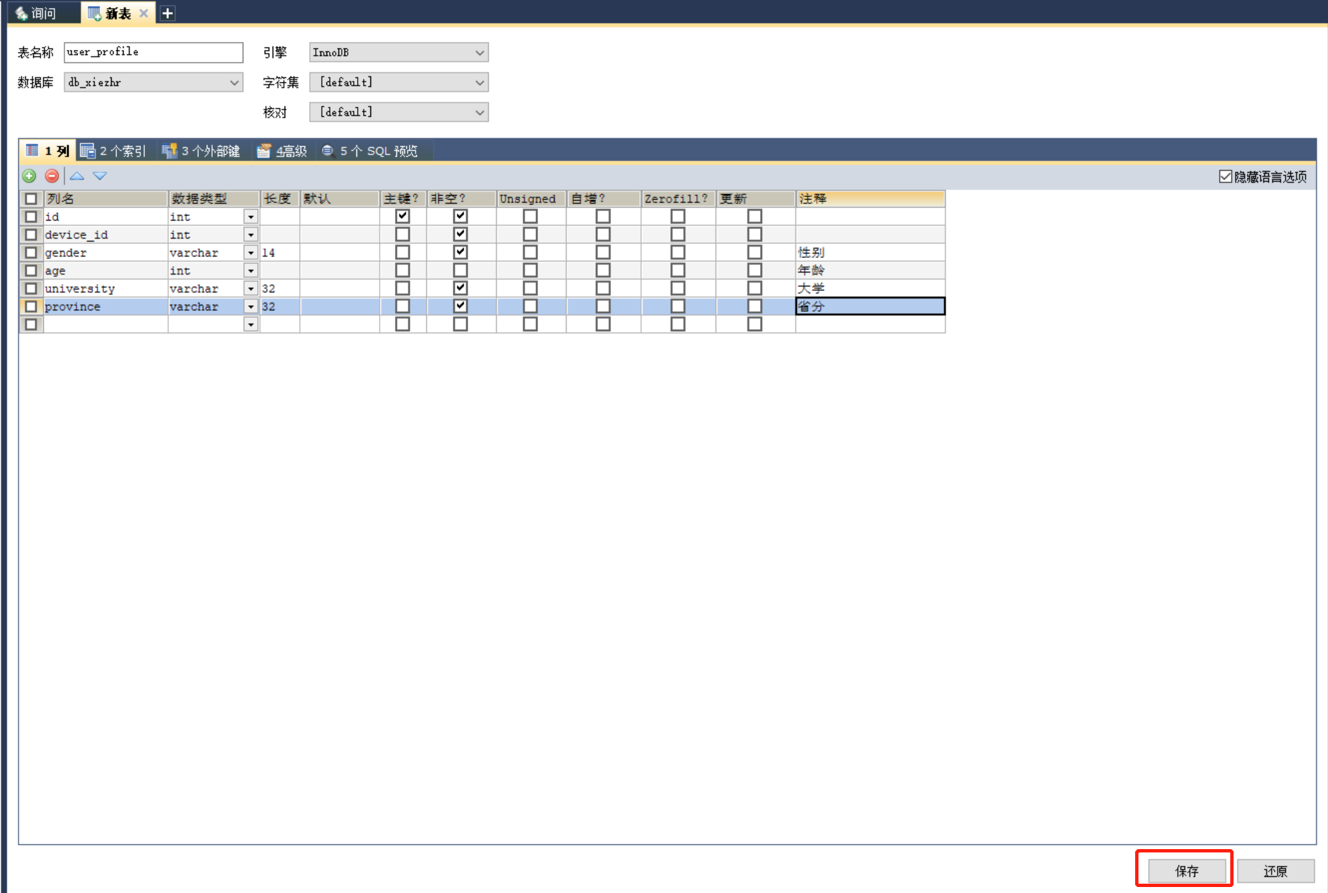This screenshot has width=1328, height=893.
Task: Open the 核对 default dropdown
Action: point(399,112)
